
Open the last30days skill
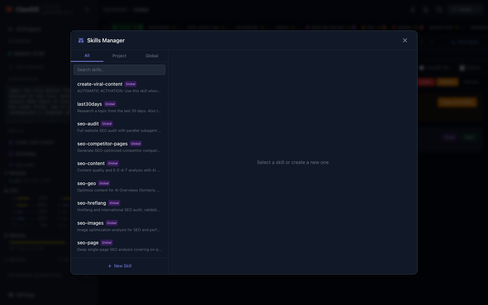tap(89, 104)
